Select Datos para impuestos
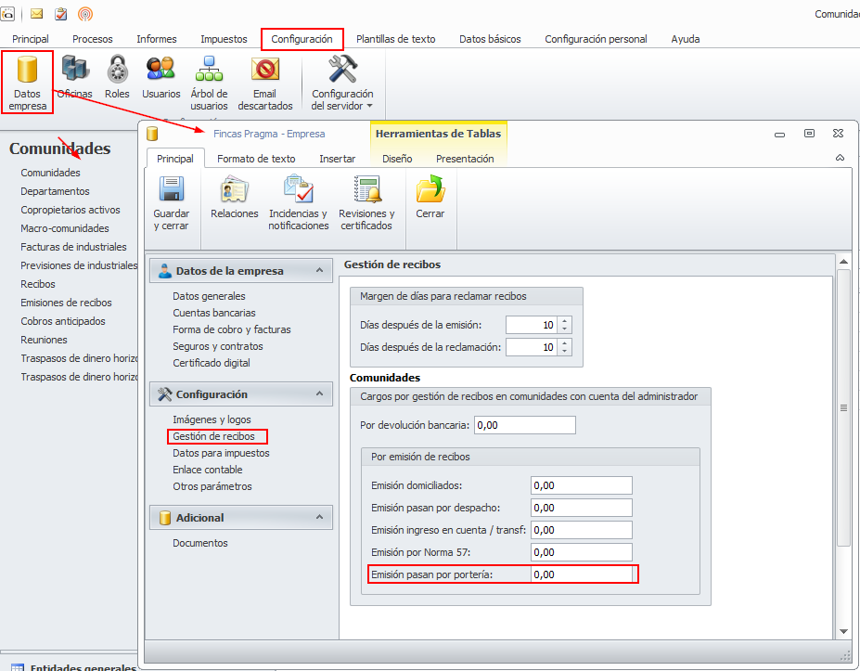 [221, 453]
